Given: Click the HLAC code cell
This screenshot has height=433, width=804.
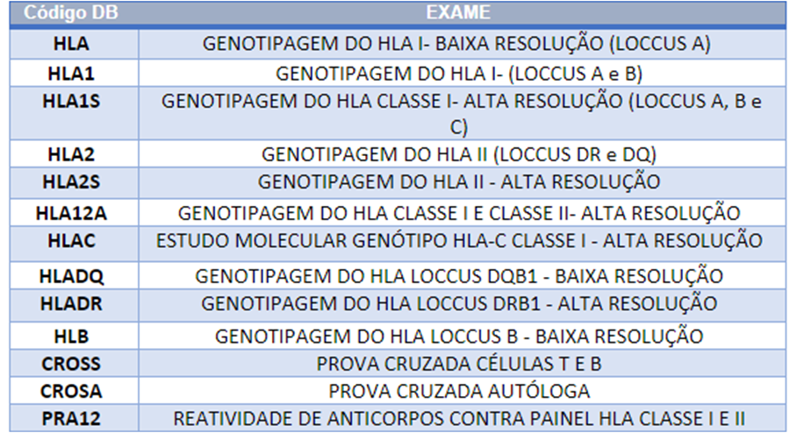Looking at the screenshot, I should click(71, 239).
